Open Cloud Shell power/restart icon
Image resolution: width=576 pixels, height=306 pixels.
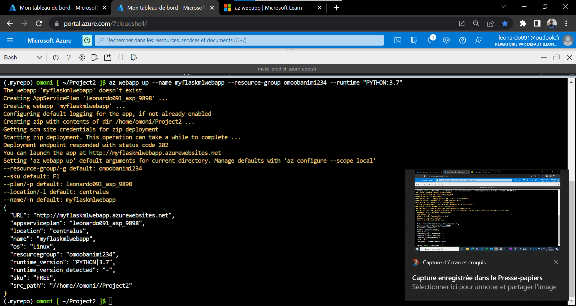tap(56, 57)
